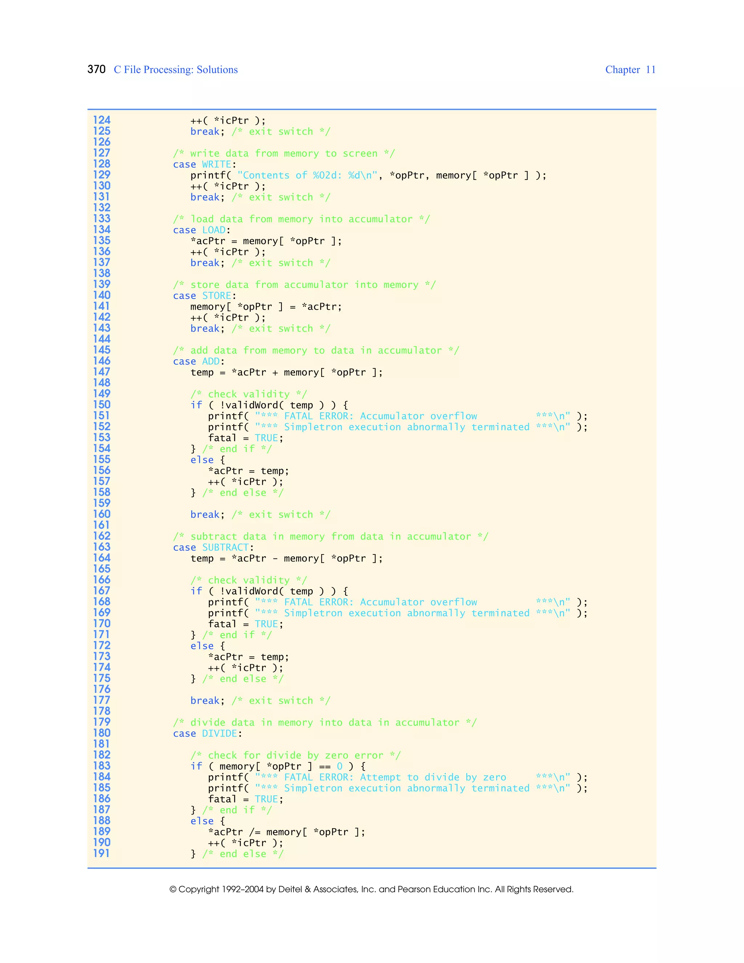Click temp = *acPtr - memory line 164

[x=287, y=559]
